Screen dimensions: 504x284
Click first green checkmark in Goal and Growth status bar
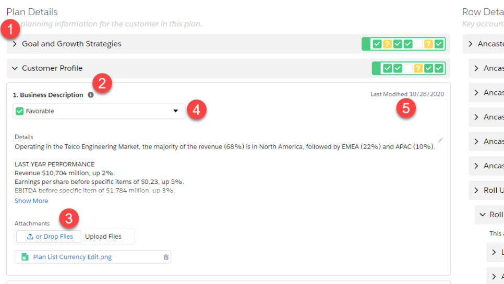(x=377, y=44)
